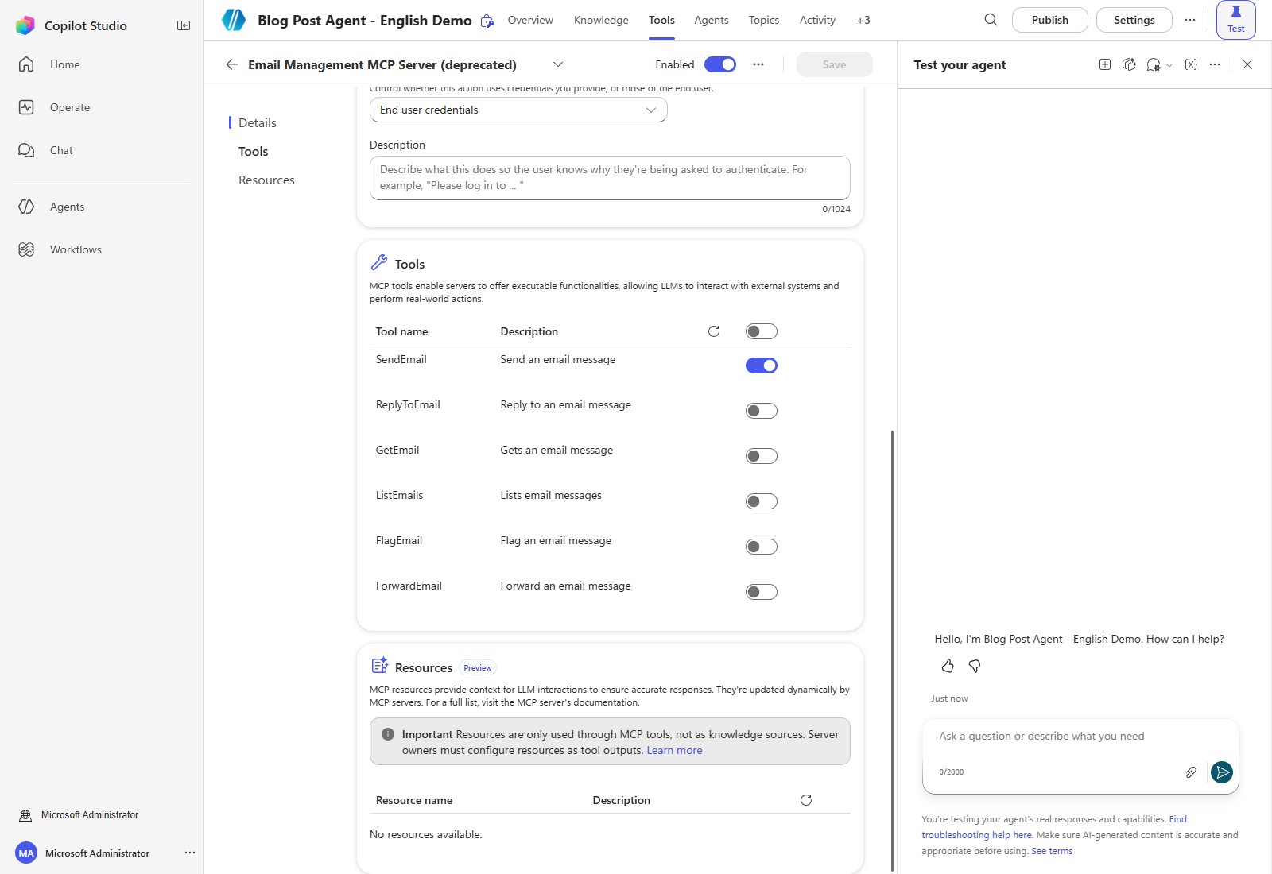Open top bar more options ellipsis
The height and width of the screenshot is (874, 1272).
click(1190, 20)
